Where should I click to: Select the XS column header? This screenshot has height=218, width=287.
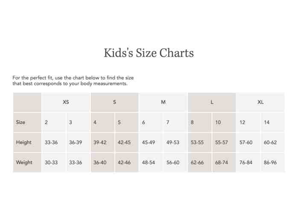(66, 103)
